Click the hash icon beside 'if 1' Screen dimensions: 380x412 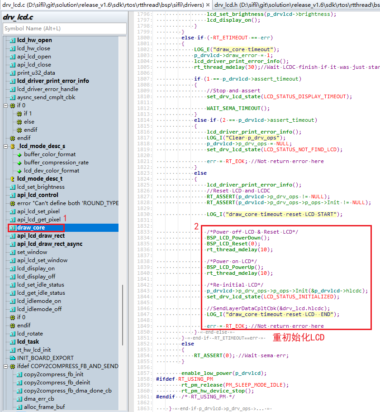(19, 114)
